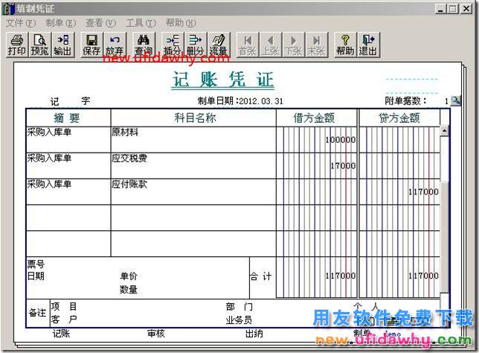
Task: Open the 查看(V) menu
Action: tap(100, 23)
